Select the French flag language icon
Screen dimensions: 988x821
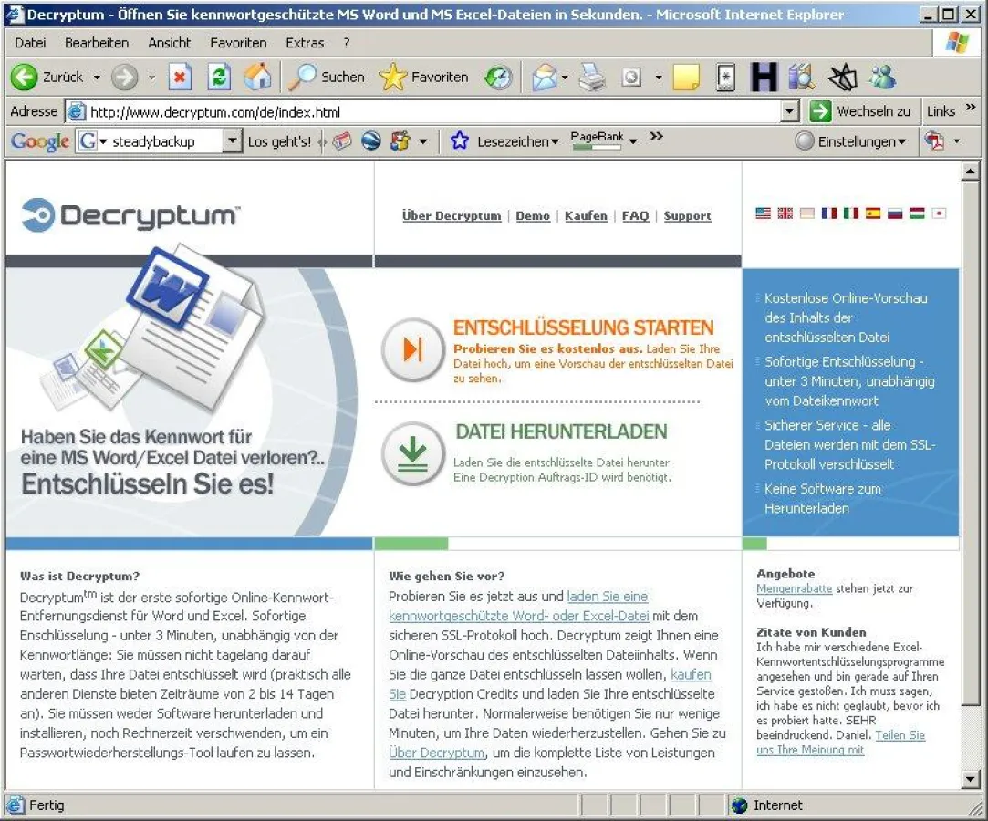(x=828, y=213)
